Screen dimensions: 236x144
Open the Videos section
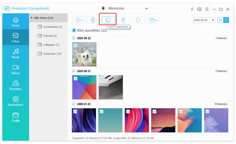[15, 69]
